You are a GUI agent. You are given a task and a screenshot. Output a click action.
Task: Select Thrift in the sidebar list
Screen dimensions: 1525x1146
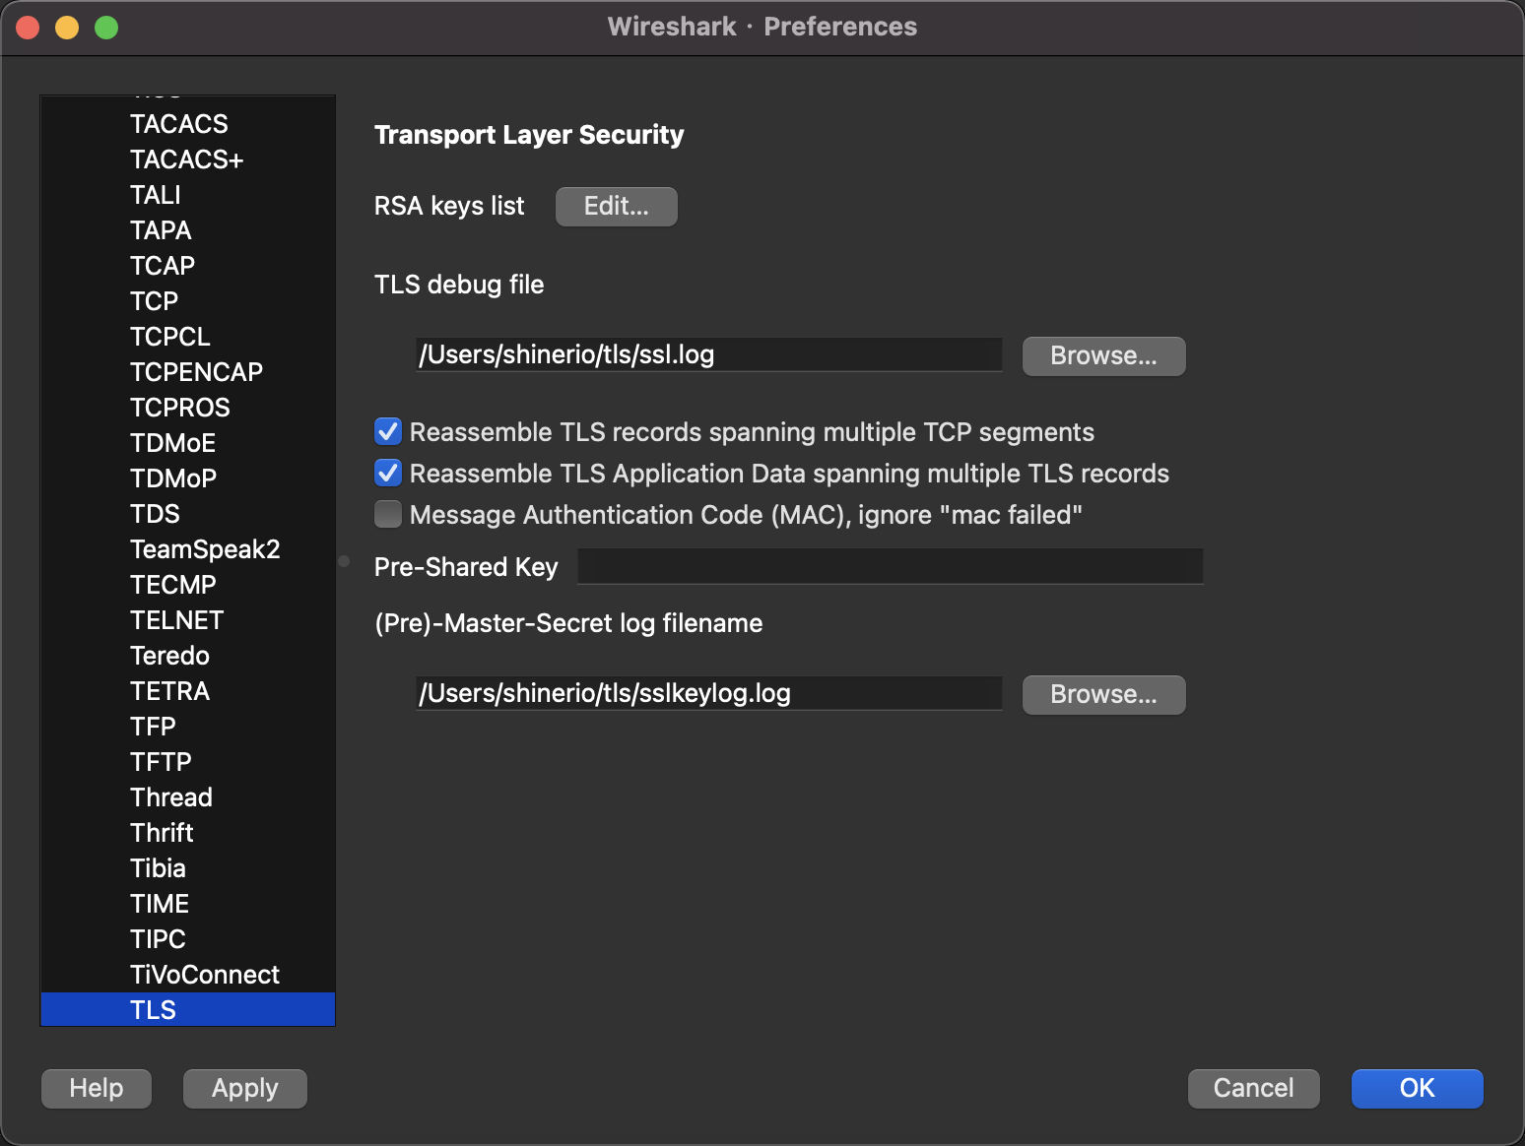tap(162, 833)
